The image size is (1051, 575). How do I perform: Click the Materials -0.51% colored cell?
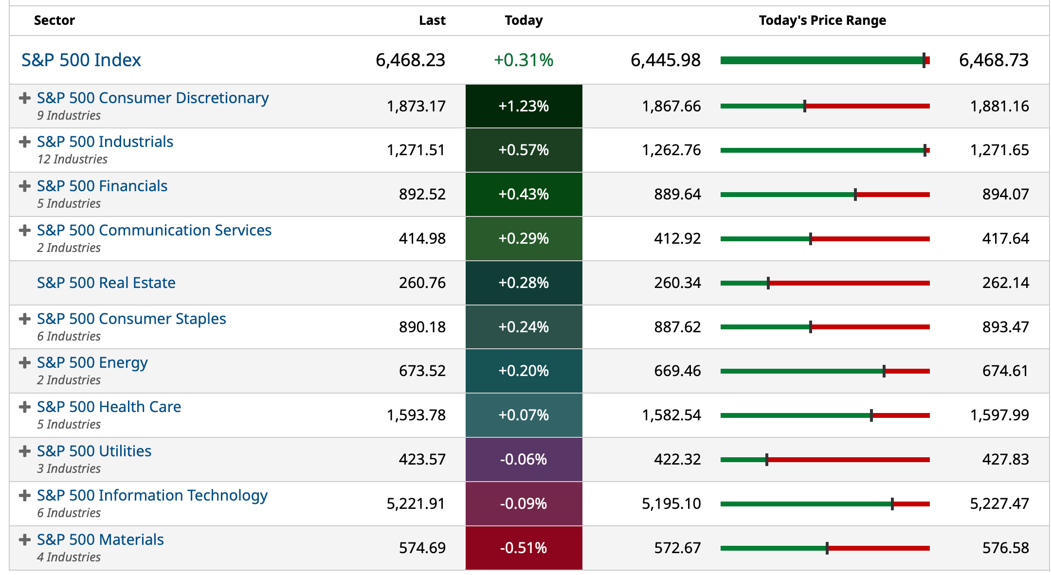coord(524,548)
